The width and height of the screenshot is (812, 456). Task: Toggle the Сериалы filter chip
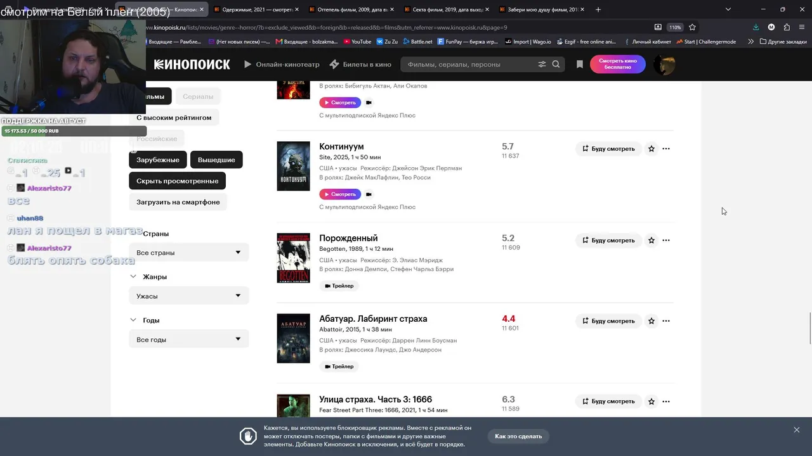pos(198,96)
